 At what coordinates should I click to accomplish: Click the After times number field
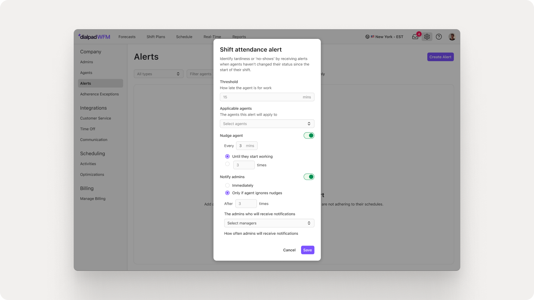click(x=246, y=203)
